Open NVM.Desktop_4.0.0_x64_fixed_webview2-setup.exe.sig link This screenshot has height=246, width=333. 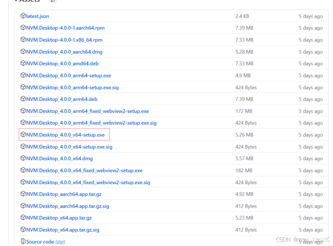click(88, 183)
